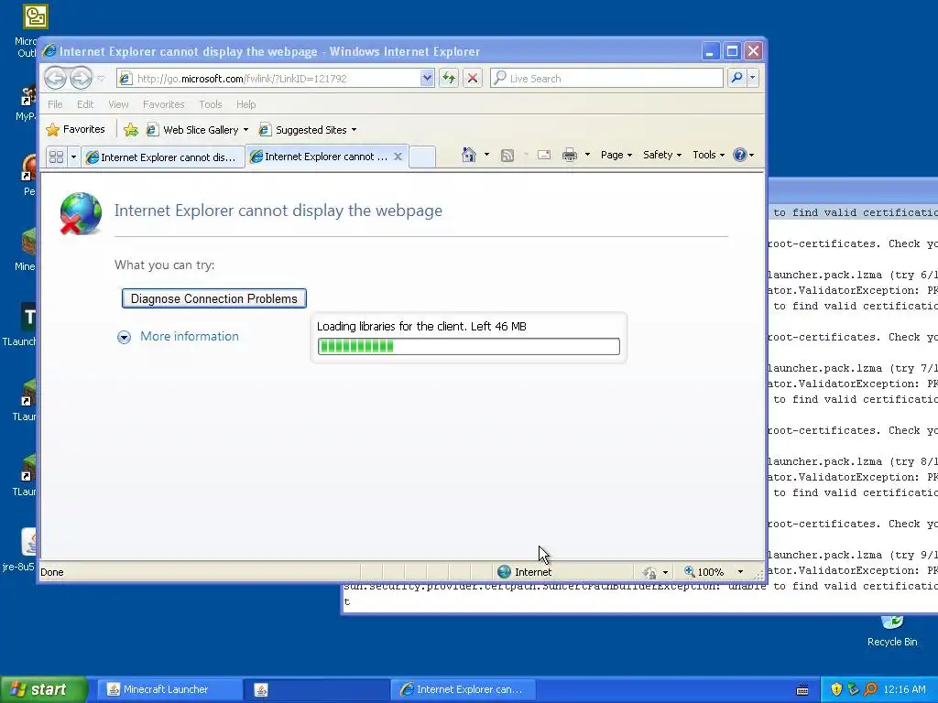Screen dimensions: 938x703
Task: Click the 100% zoom level button
Action: 704,571
